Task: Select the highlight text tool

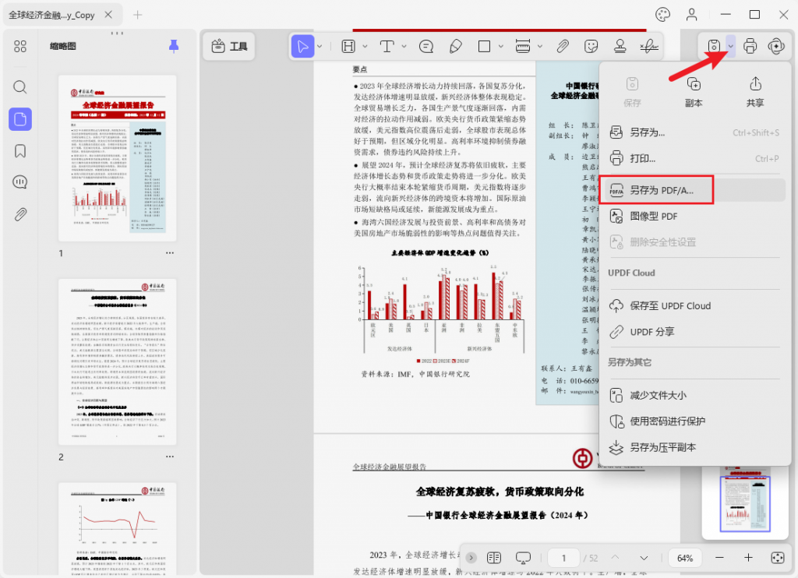Action: click(348, 46)
